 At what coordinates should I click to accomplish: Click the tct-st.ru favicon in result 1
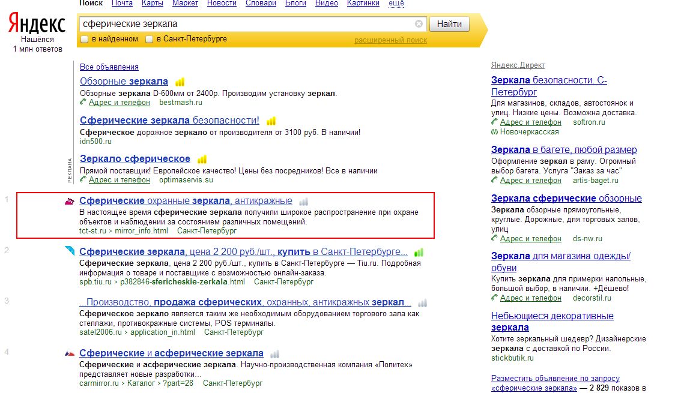point(70,202)
